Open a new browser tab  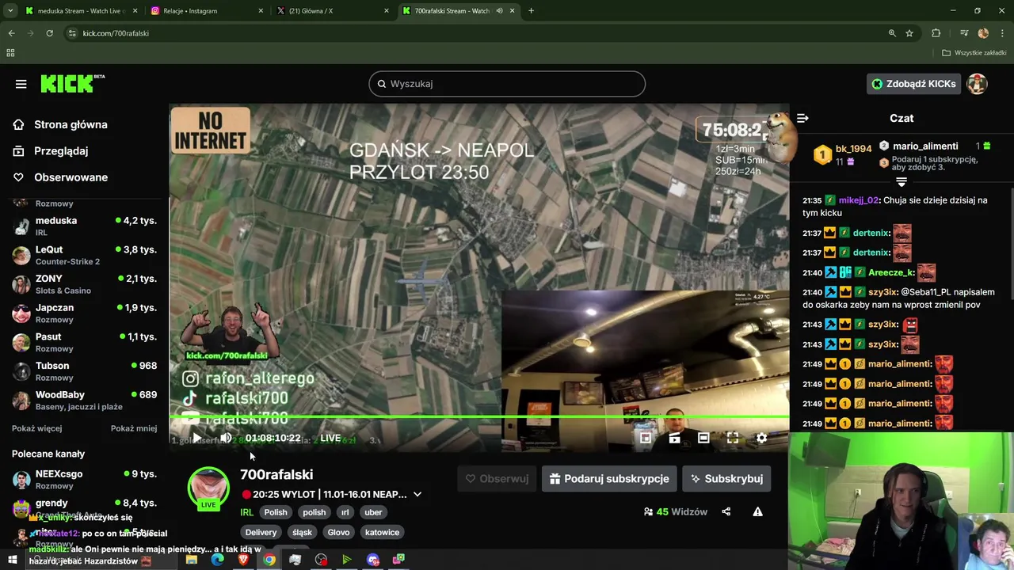pos(531,11)
